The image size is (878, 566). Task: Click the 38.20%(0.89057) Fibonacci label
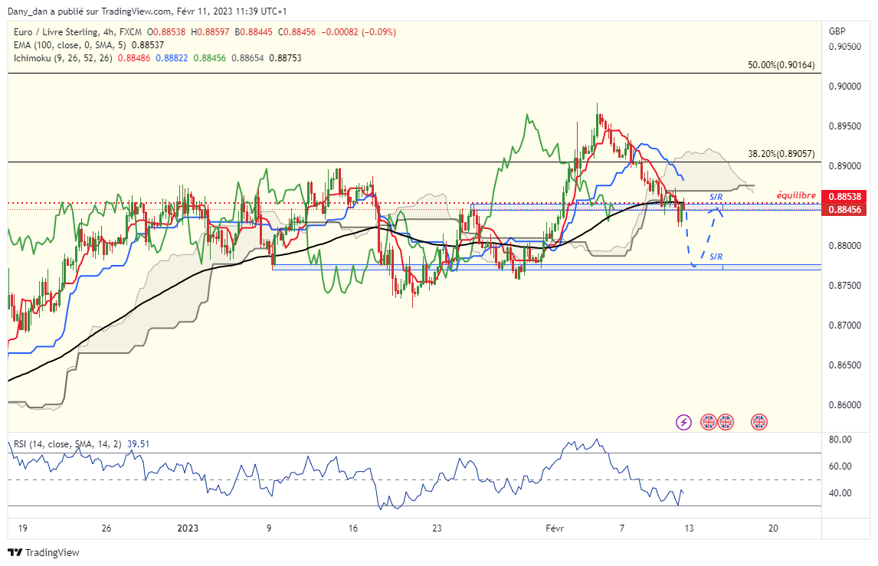pos(783,154)
